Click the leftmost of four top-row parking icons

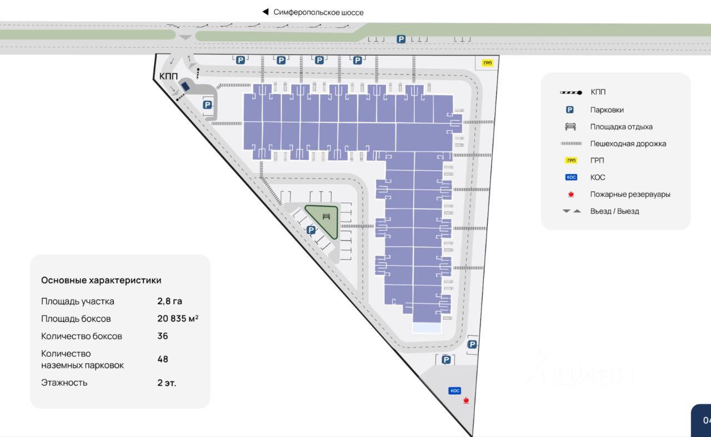[x=241, y=60]
